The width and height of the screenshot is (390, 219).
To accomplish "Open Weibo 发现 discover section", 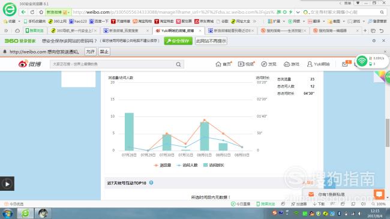I will (269, 64).
